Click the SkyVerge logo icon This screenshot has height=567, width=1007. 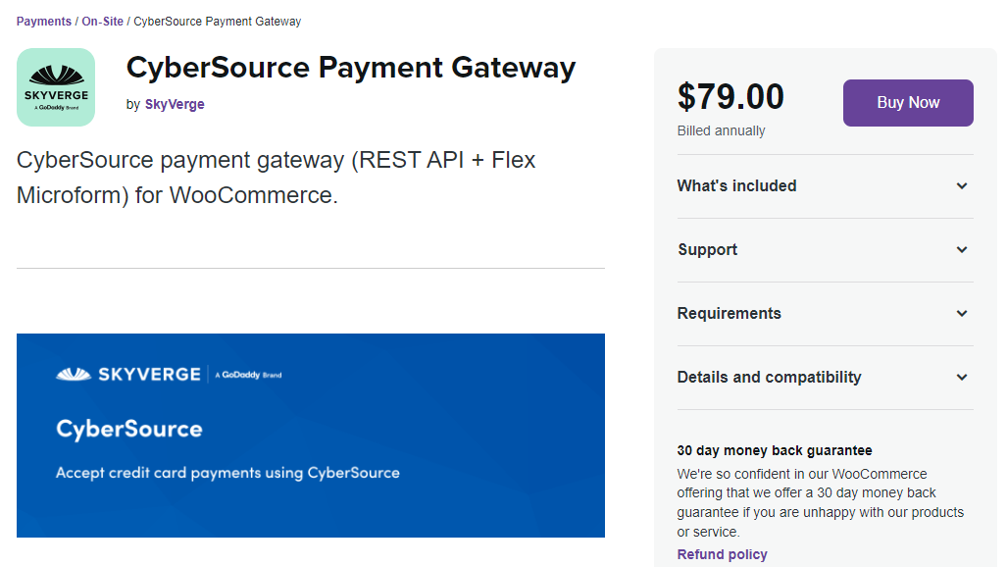click(x=56, y=87)
